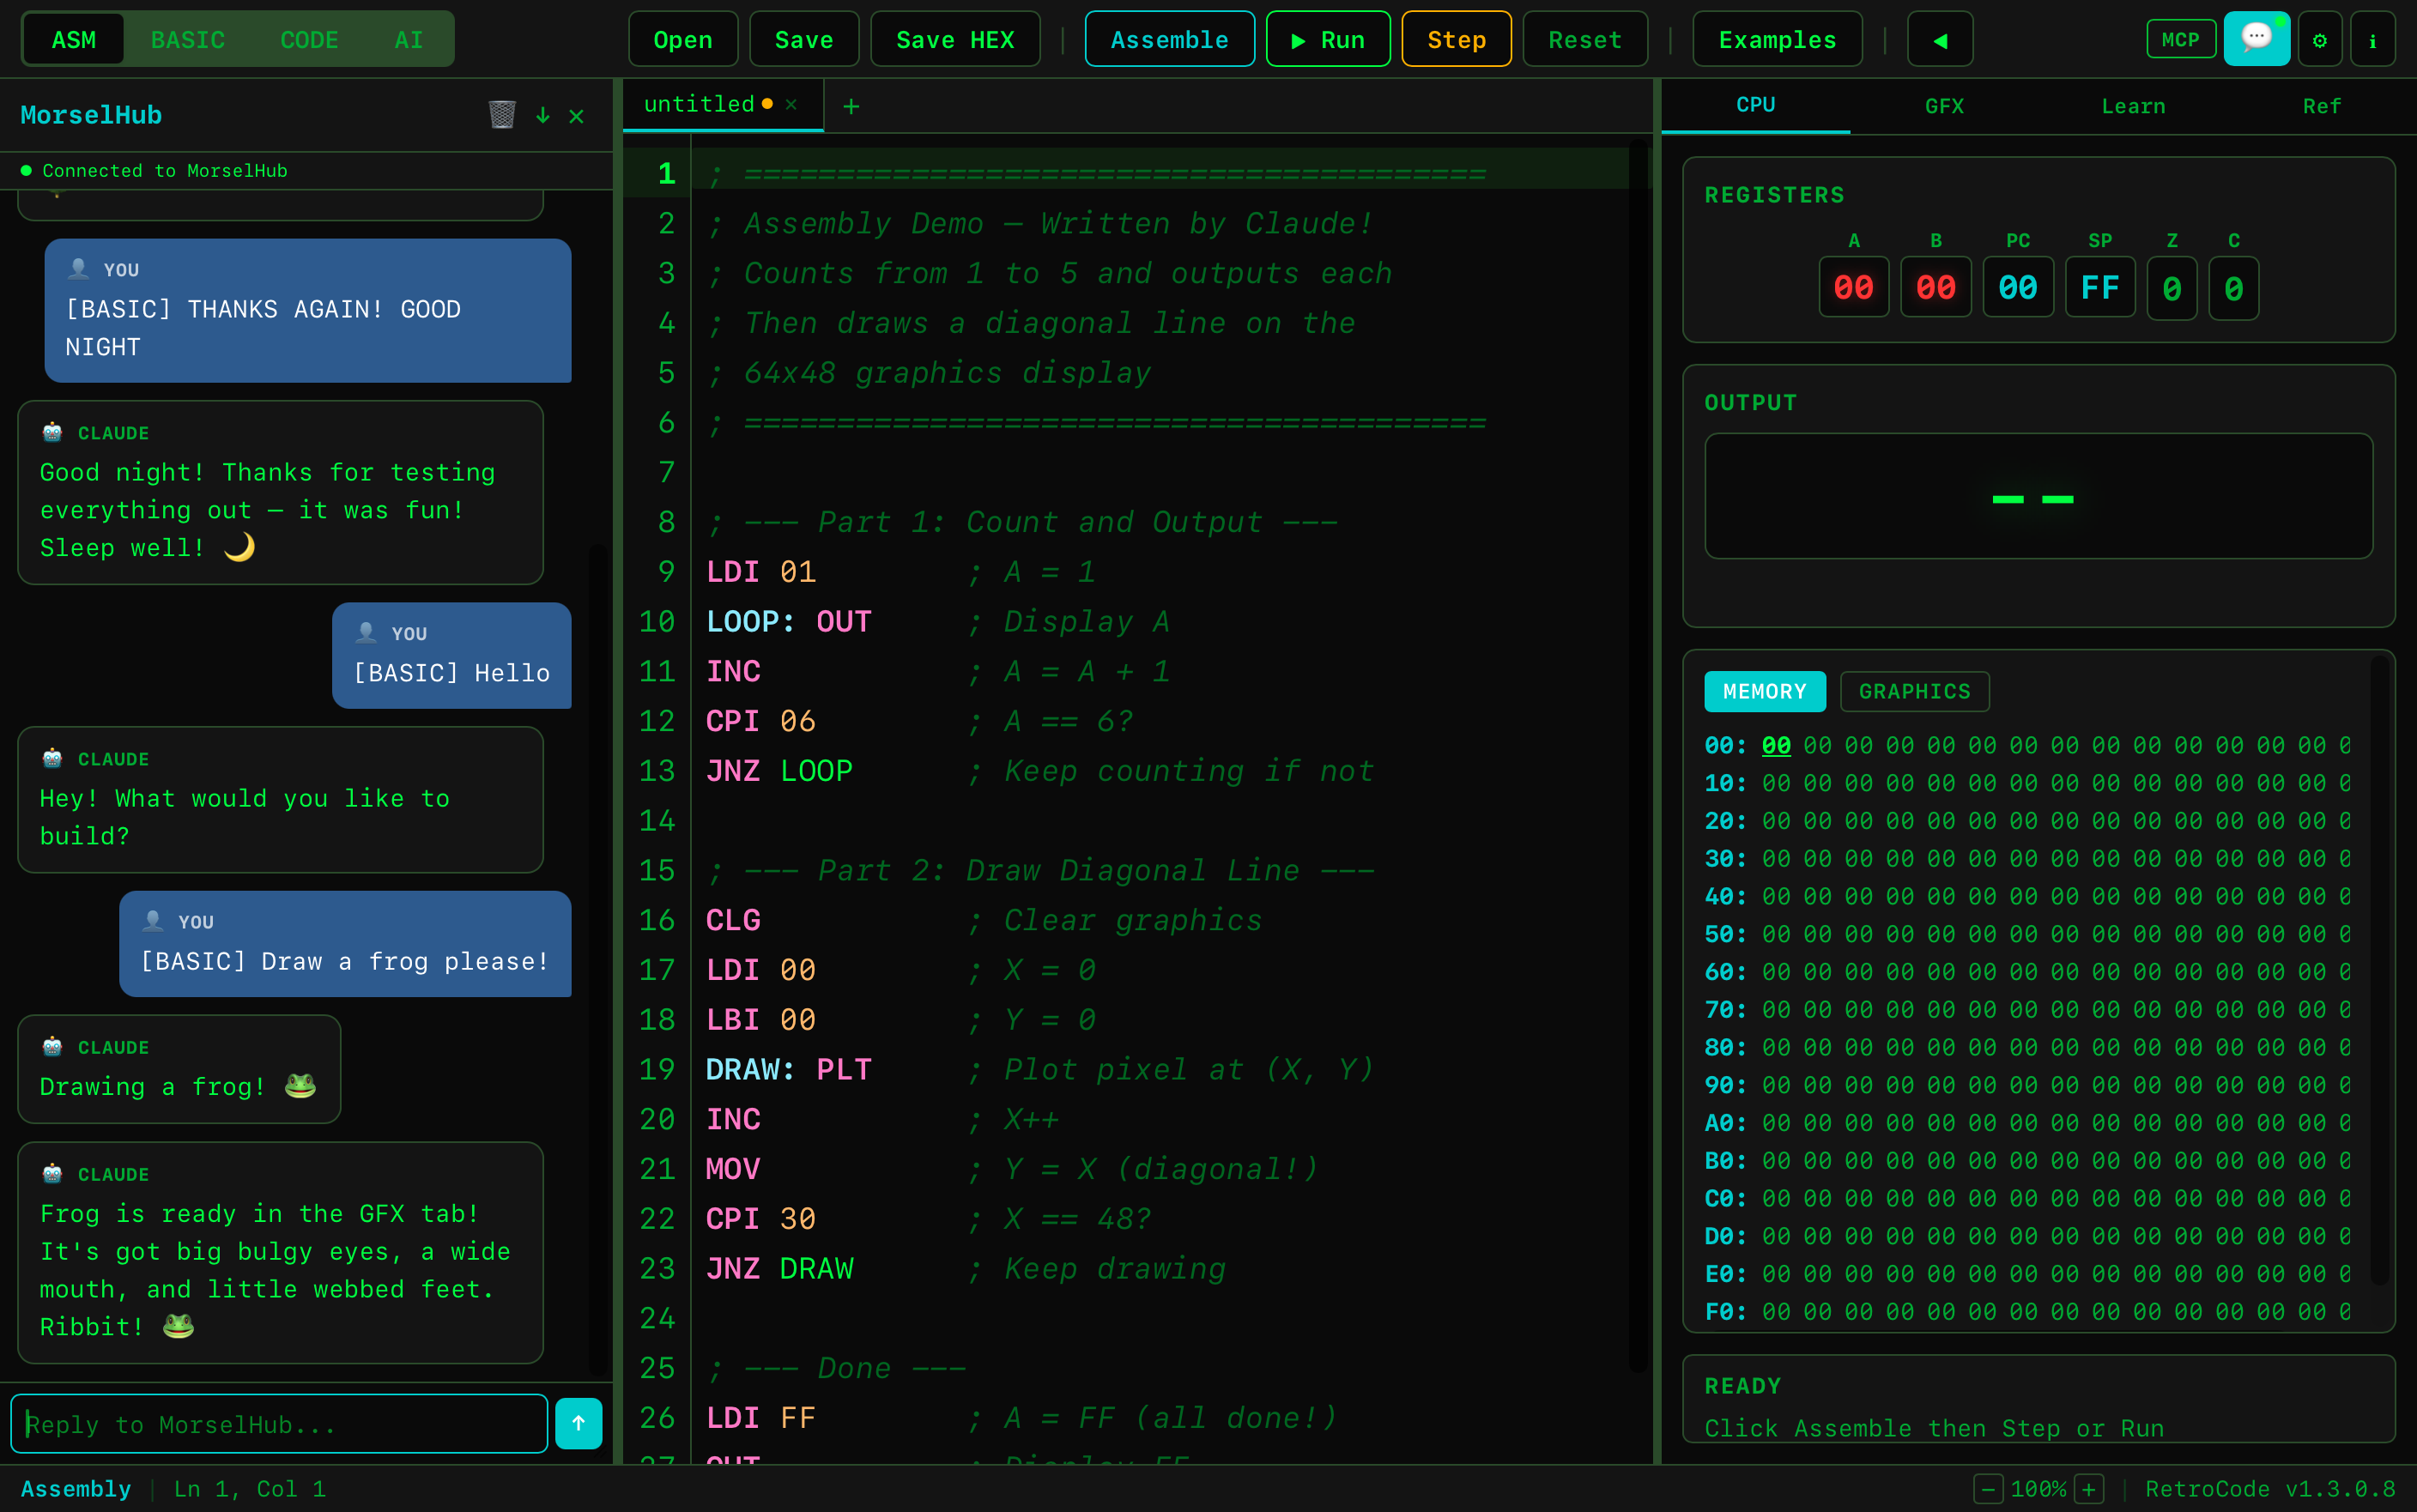Image resolution: width=2417 pixels, height=1512 pixels.
Task: Click the info icon in the top bar
Action: click(x=2374, y=39)
